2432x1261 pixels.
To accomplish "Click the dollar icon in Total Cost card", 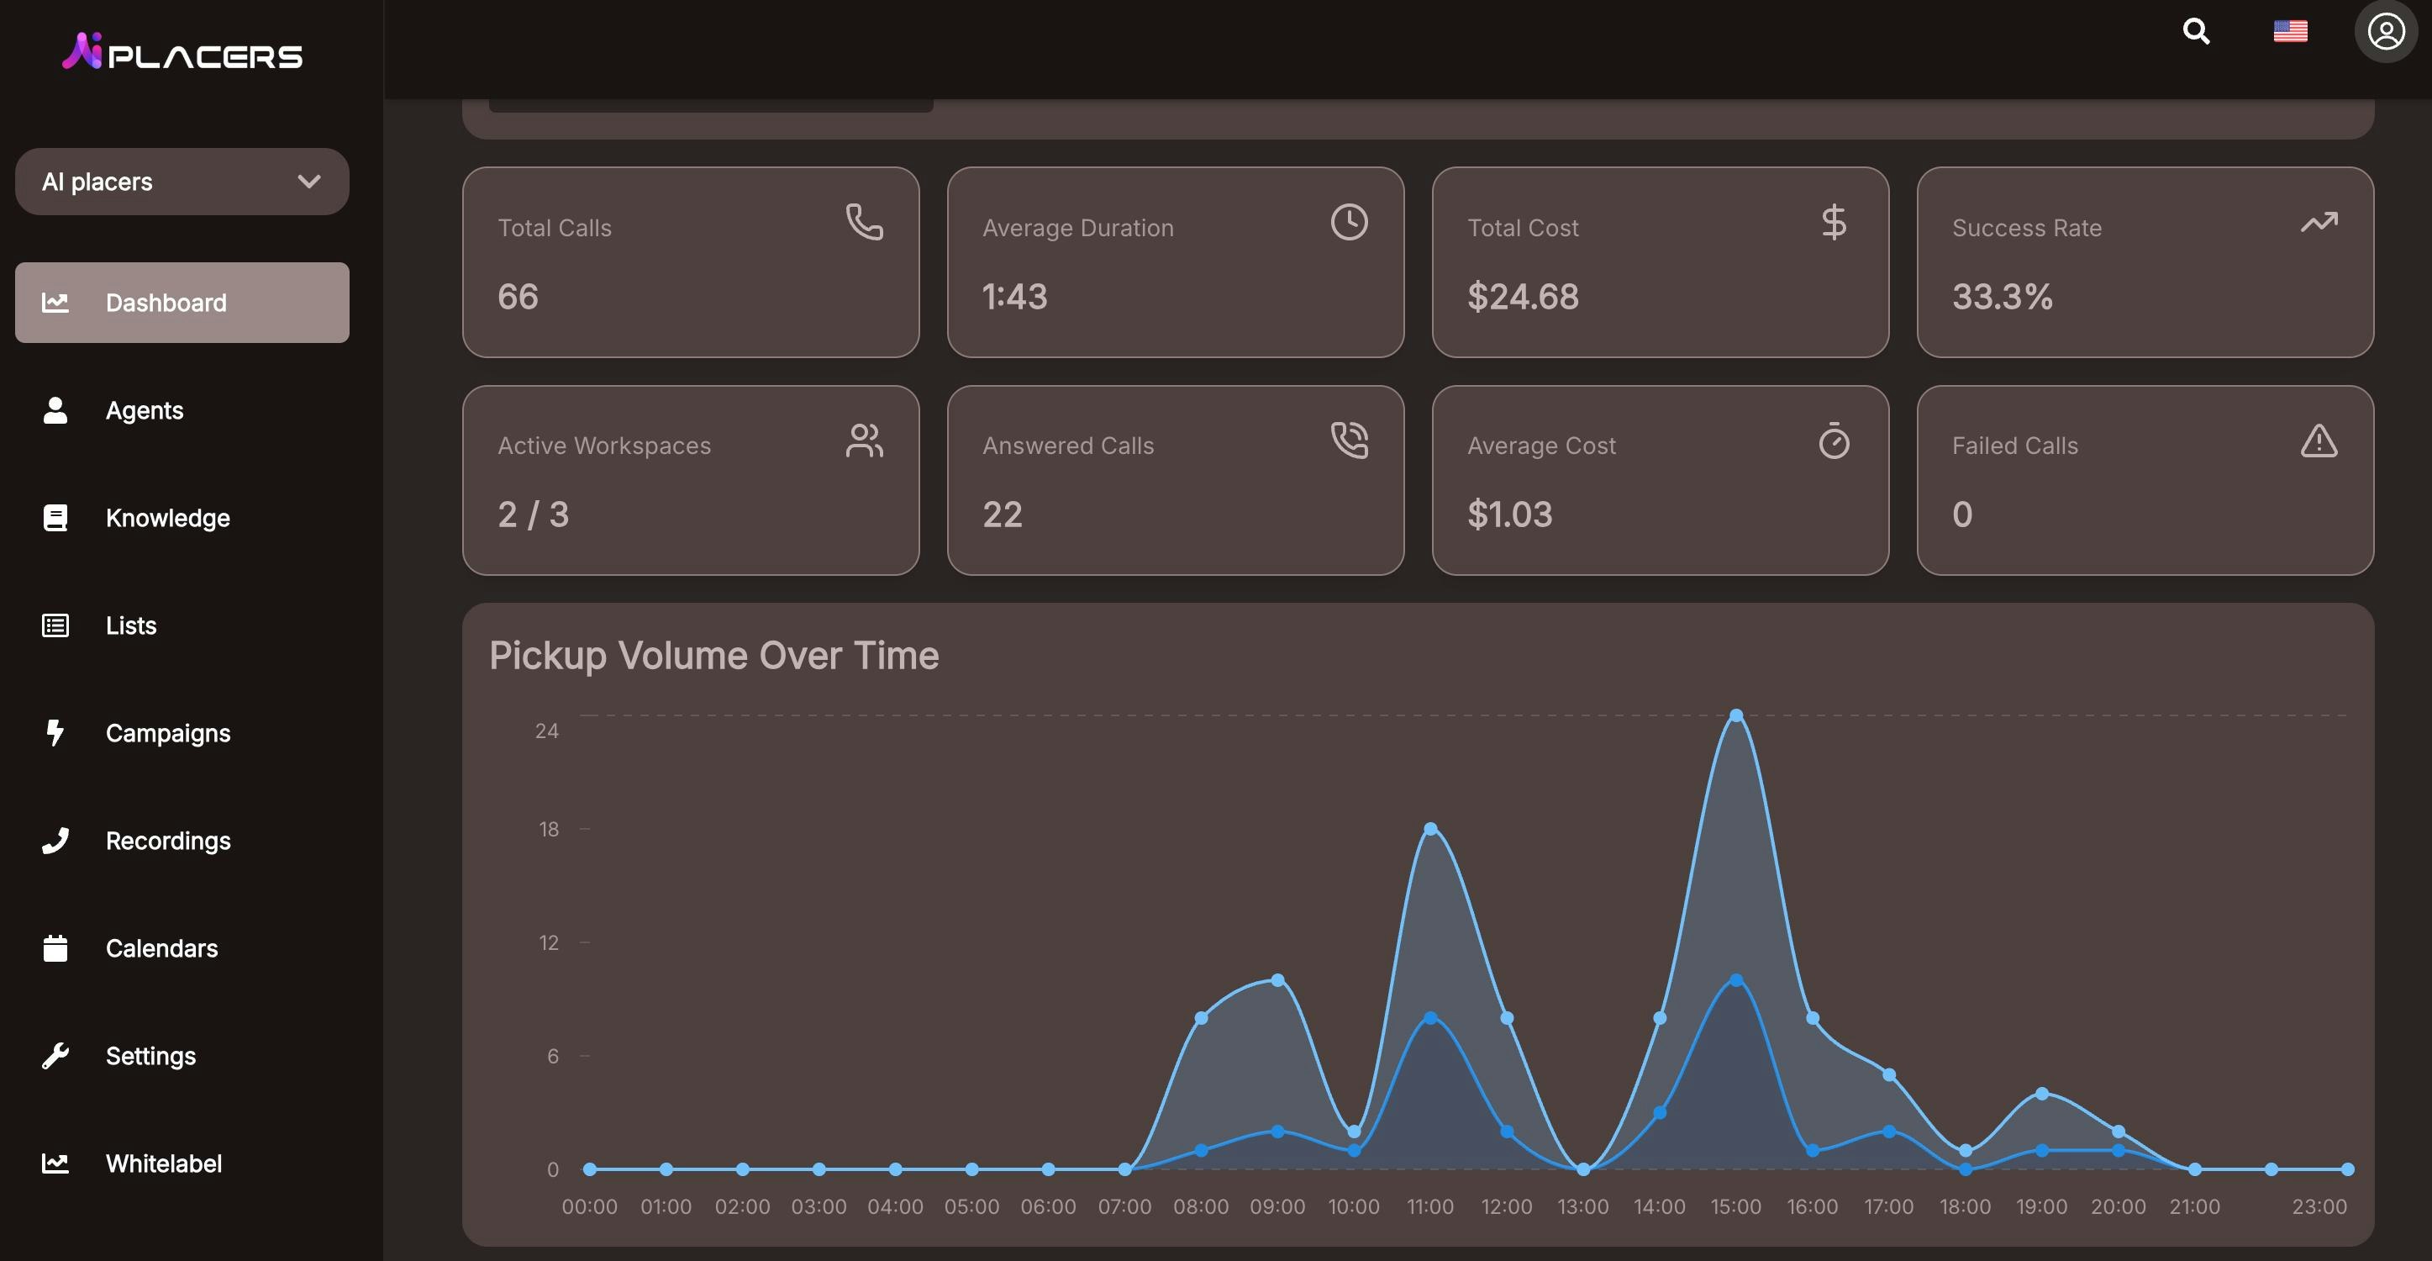I will click(1834, 222).
